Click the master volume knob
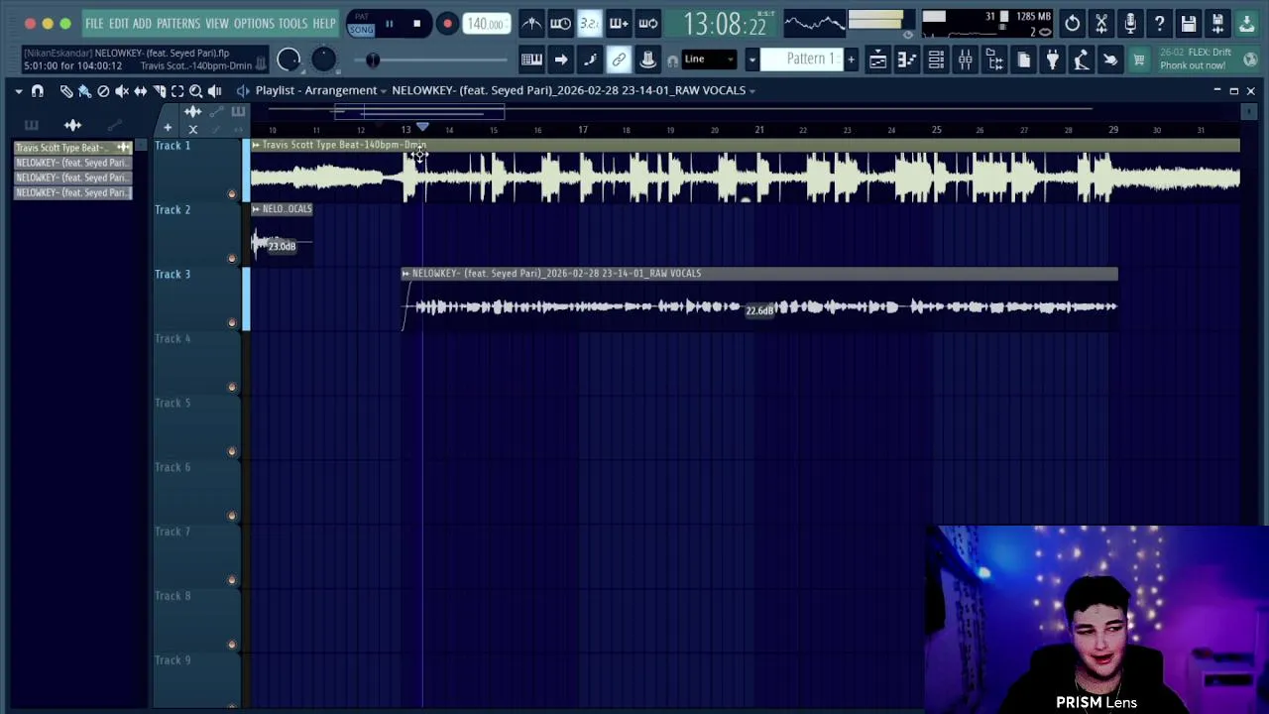Image resolution: width=1269 pixels, height=714 pixels. pyautogui.click(x=288, y=59)
